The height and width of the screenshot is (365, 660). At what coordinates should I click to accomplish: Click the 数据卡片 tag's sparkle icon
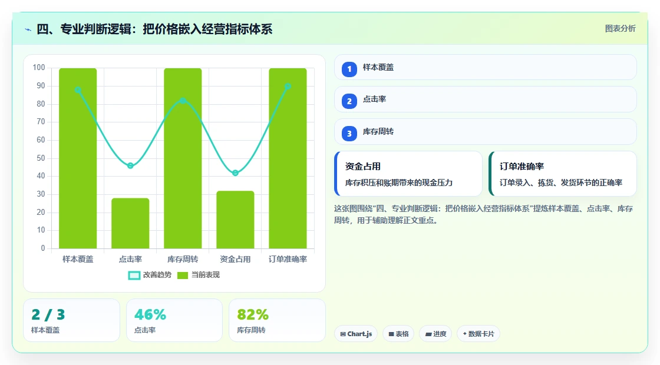click(x=465, y=333)
